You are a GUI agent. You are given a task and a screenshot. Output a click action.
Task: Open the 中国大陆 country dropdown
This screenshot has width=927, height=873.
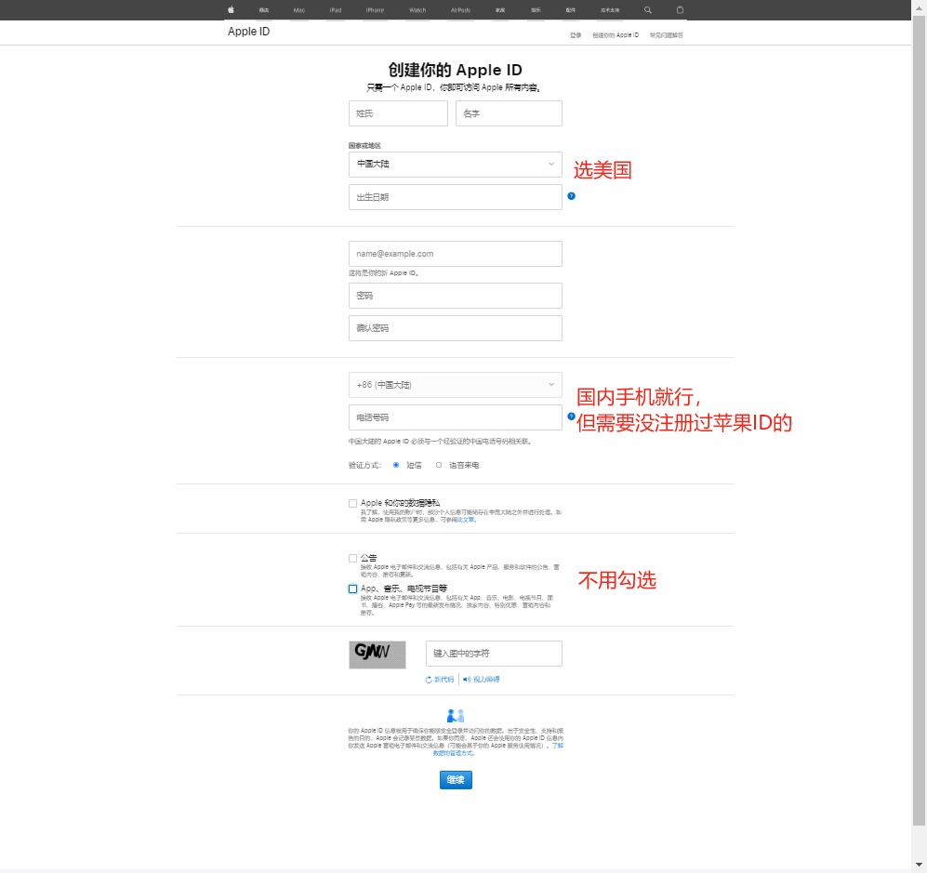tap(456, 165)
